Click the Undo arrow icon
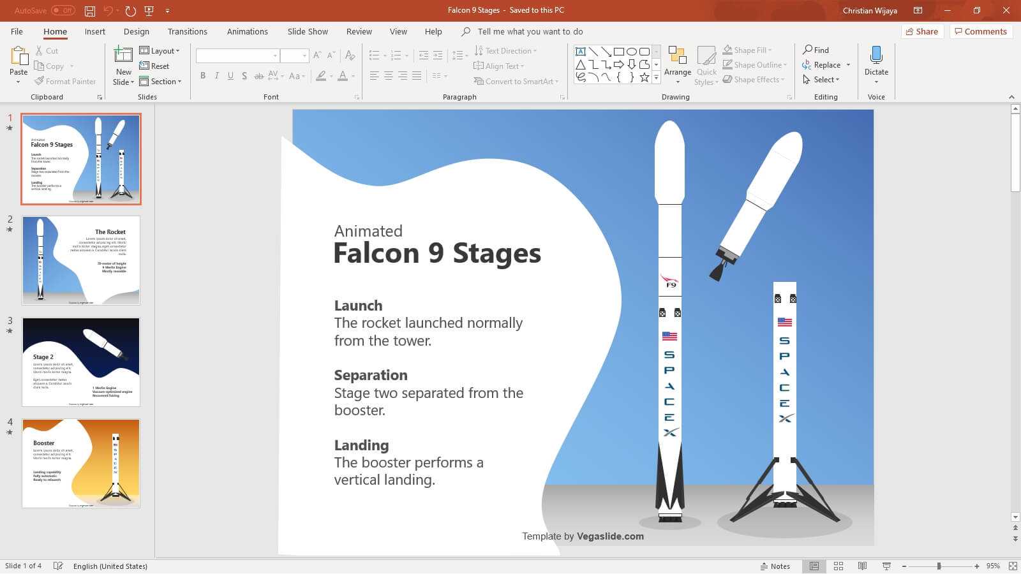This screenshot has width=1021, height=574. (108, 11)
